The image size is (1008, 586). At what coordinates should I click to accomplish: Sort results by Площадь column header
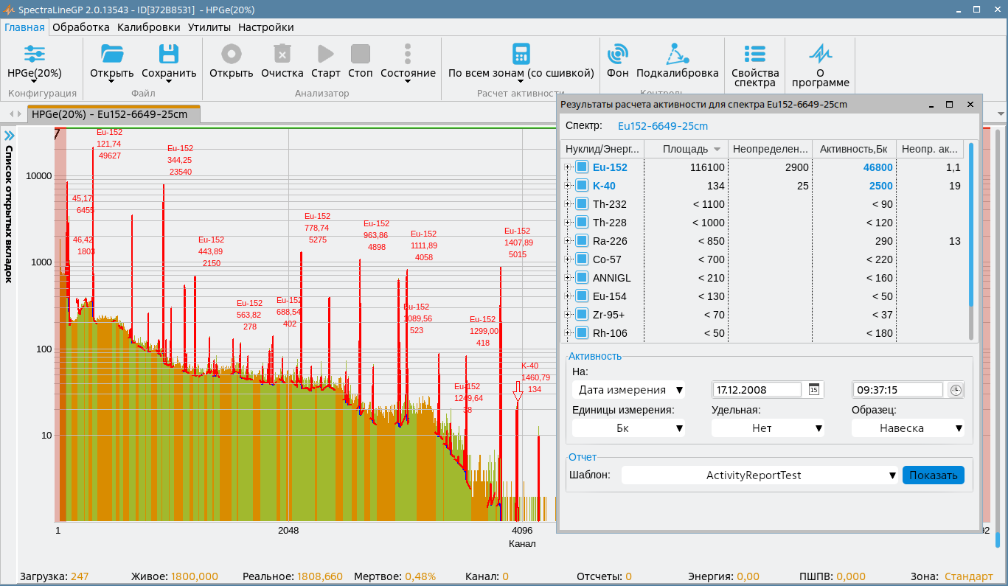click(685, 149)
